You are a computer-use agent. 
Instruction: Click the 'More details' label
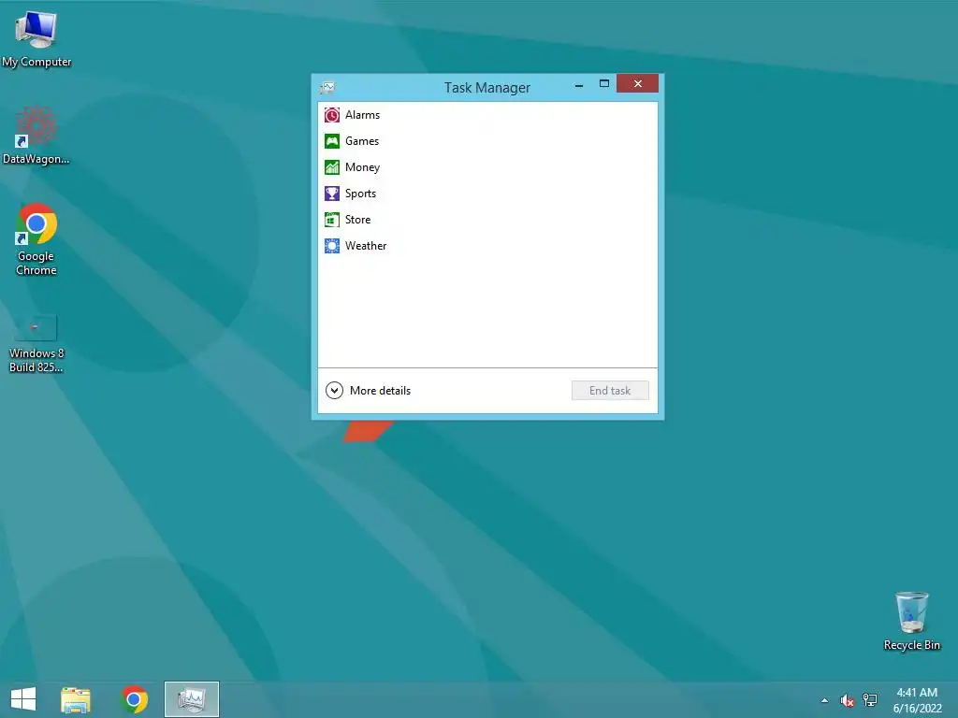pos(380,391)
